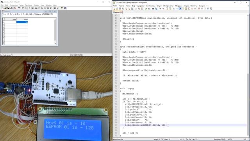Click Modbus function 16 toolbar button
Viewport: 250px width, 141px height.
click(43, 8)
